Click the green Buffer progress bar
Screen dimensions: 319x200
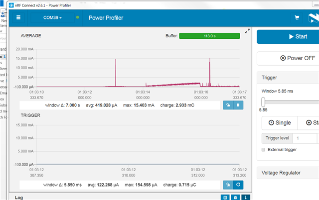(x=209, y=36)
